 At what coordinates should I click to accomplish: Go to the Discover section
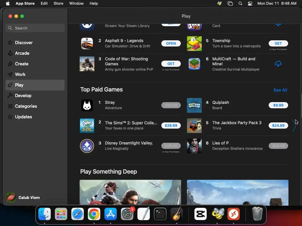(x=35, y=43)
